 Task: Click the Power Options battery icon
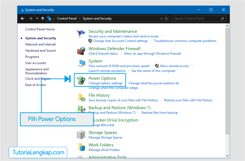pyautogui.click(x=81, y=81)
